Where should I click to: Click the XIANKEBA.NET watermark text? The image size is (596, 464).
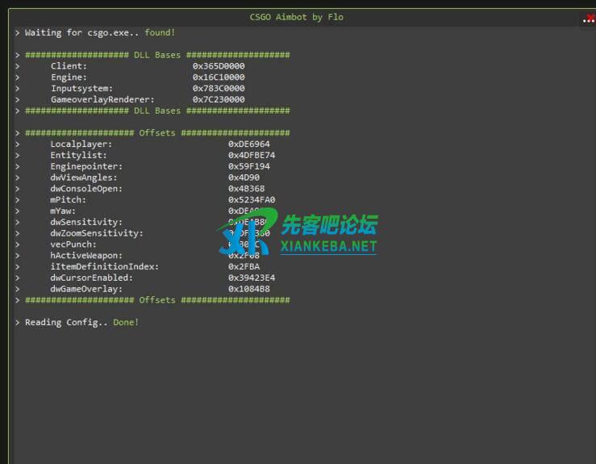click(328, 246)
